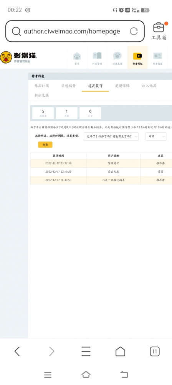The width and height of the screenshot is (172, 385).
Task: Select the 作者钱包 wallet icon
Action: pos(137,56)
